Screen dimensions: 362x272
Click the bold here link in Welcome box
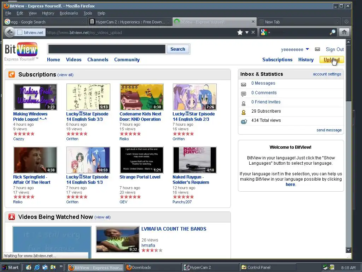click(290, 184)
